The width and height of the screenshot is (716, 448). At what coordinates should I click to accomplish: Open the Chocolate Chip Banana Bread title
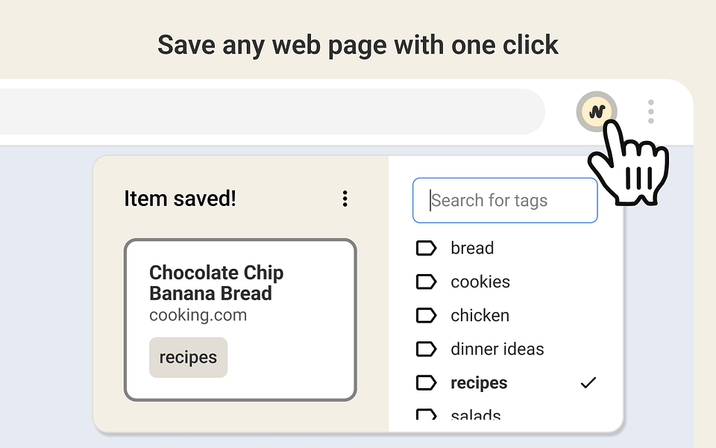click(216, 283)
